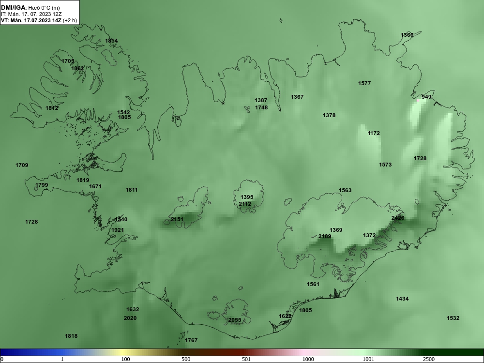Screen dimensions: 484x363
Task: Click the 1573 label
Action: tap(385, 165)
